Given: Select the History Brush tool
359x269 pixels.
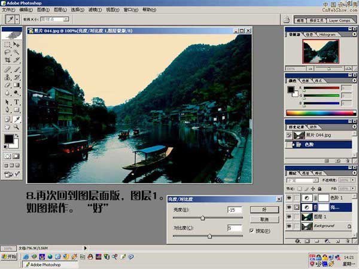Looking at the screenshot, I should pos(16,77).
